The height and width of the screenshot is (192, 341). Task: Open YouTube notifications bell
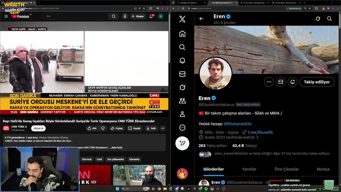pyautogui.click(x=151, y=16)
